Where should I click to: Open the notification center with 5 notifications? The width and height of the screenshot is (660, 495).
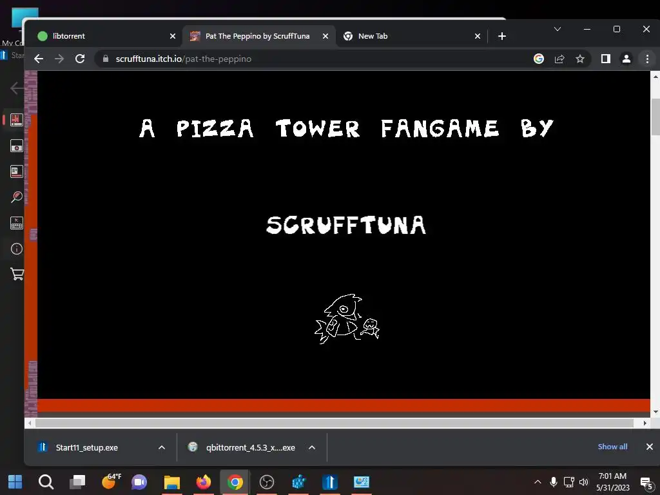[646, 483]
